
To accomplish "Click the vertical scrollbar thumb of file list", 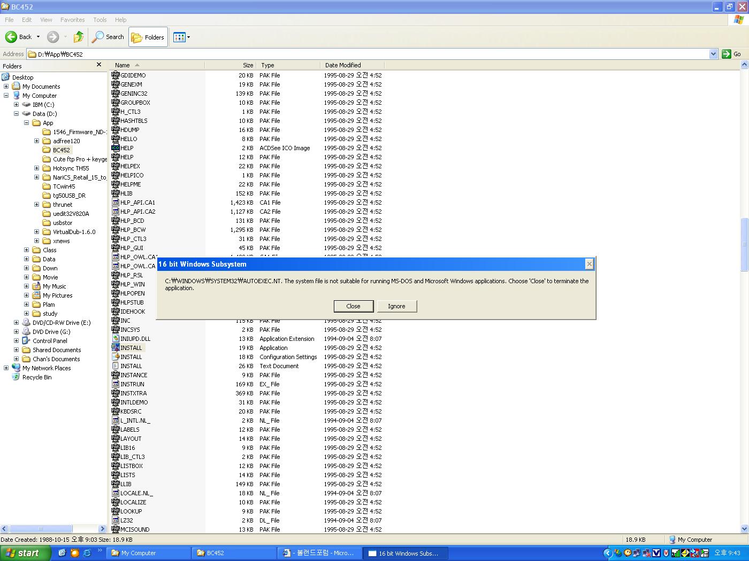I will (744, 245).
